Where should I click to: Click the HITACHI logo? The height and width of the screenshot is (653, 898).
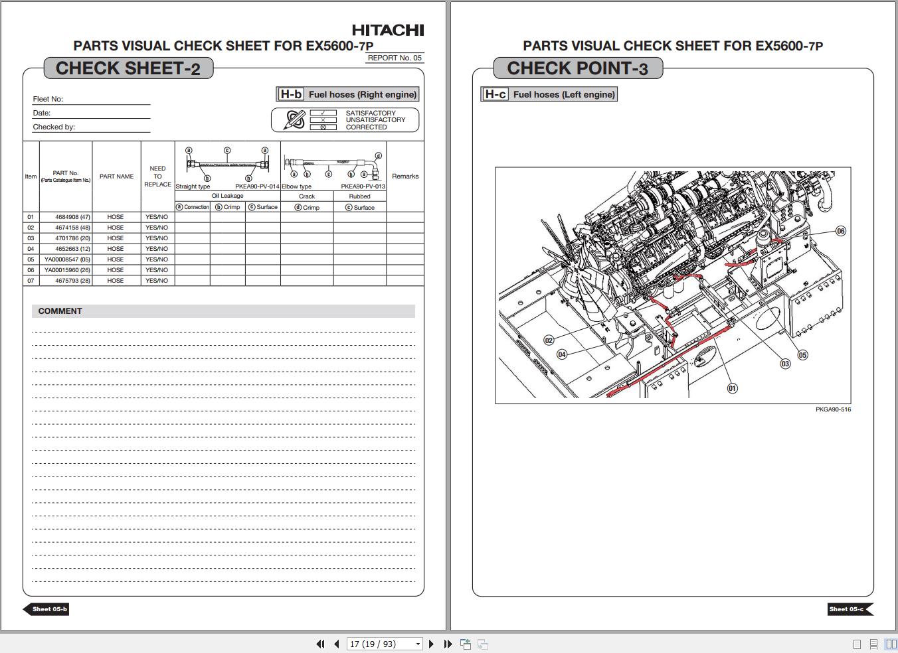pos(388,30)
